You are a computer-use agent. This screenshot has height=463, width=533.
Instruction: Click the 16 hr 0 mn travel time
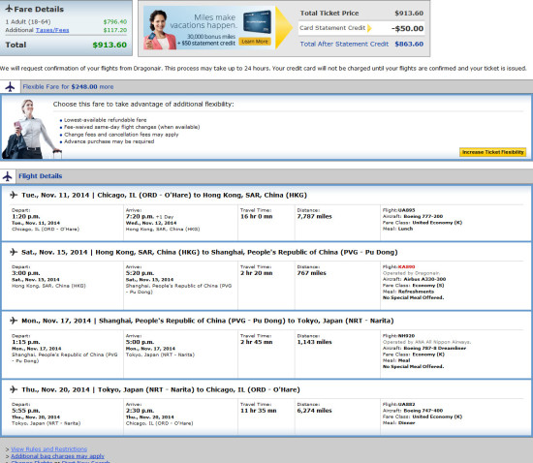click(x=256, y=216)
